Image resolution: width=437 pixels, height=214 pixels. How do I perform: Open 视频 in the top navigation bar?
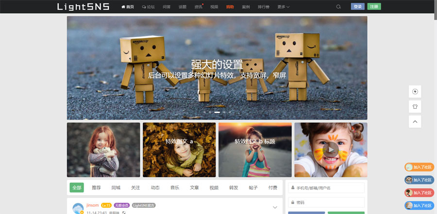coord(214,7)
